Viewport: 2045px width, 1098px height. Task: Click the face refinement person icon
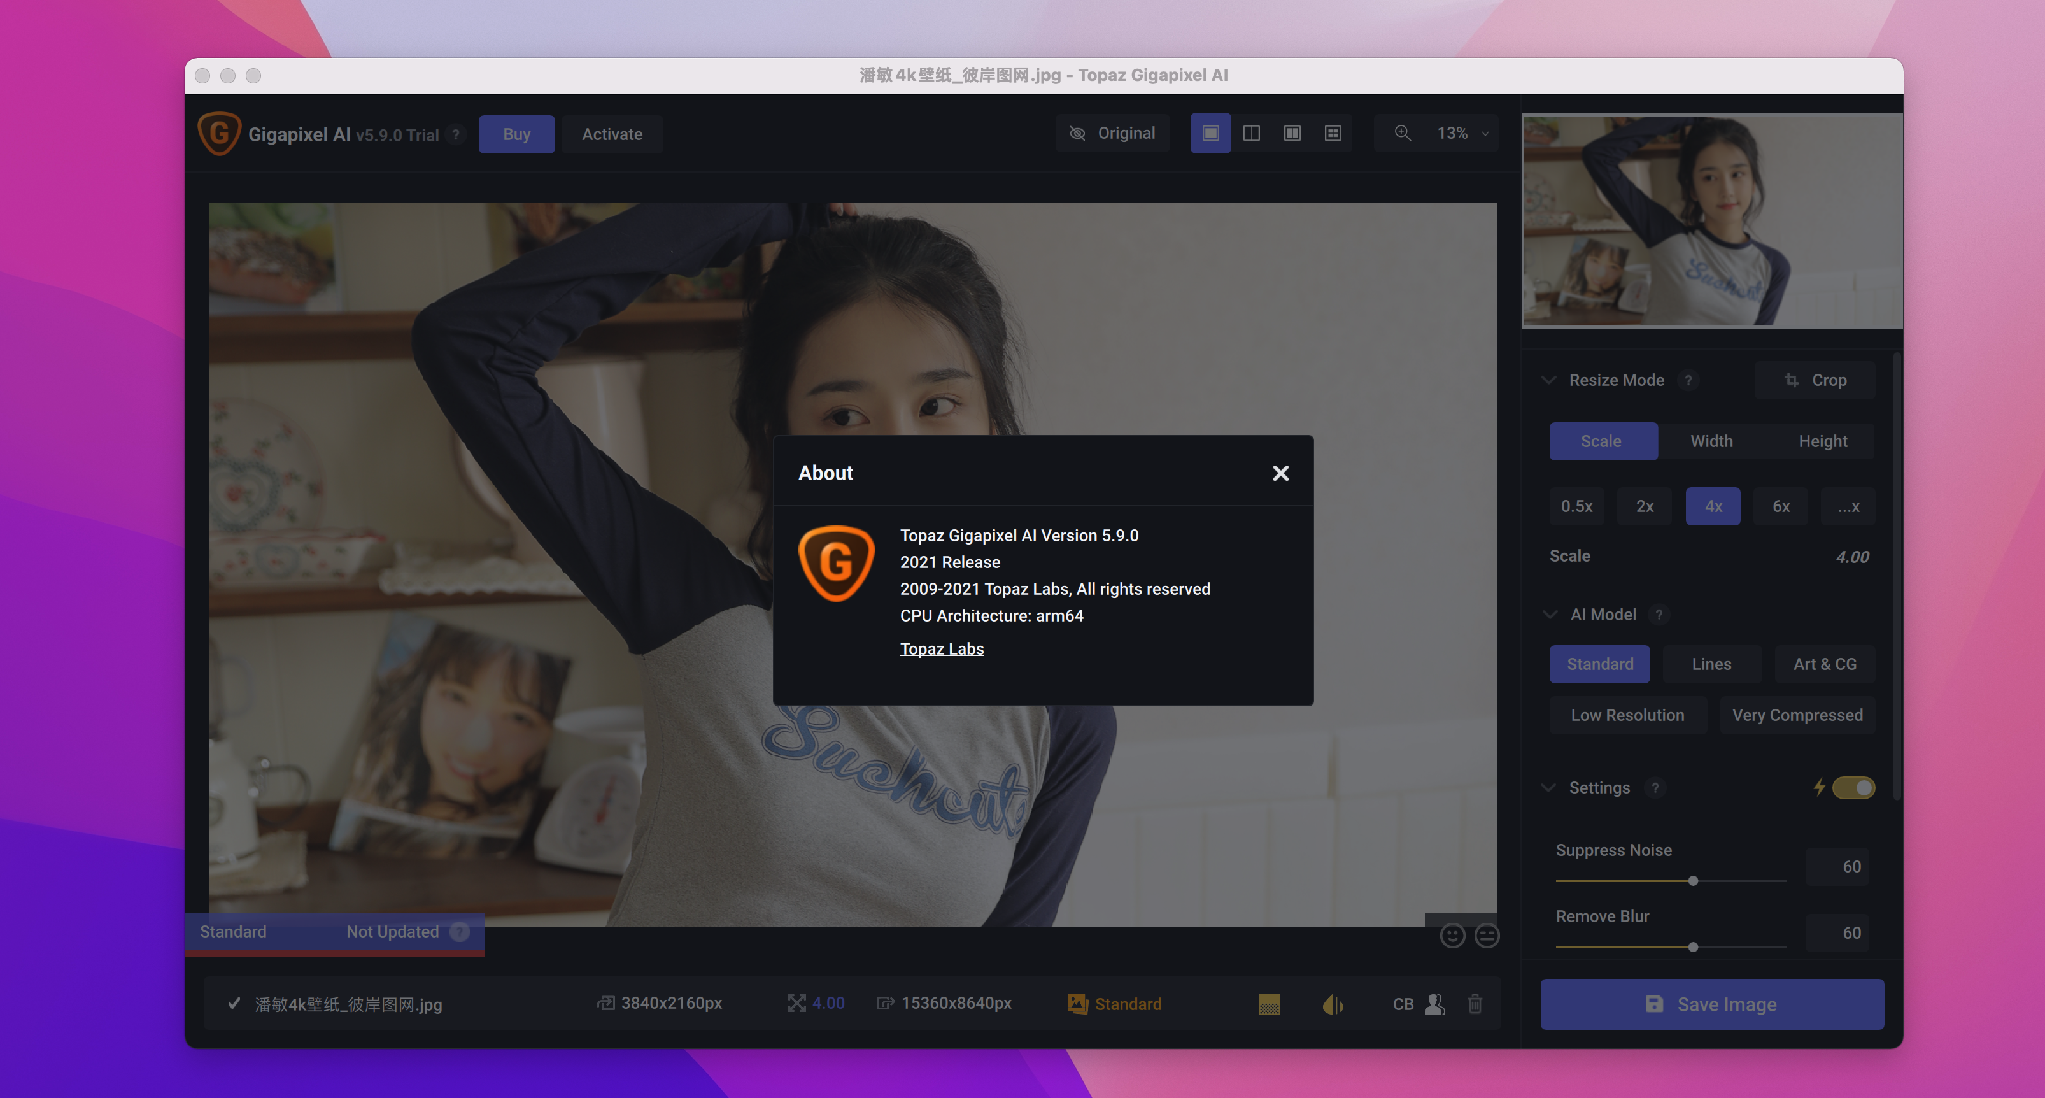(x=1434, y=1004)
